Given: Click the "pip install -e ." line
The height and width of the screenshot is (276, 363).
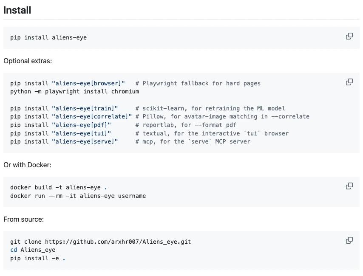Looking at the screenshot, I should [x=38, y=259].
